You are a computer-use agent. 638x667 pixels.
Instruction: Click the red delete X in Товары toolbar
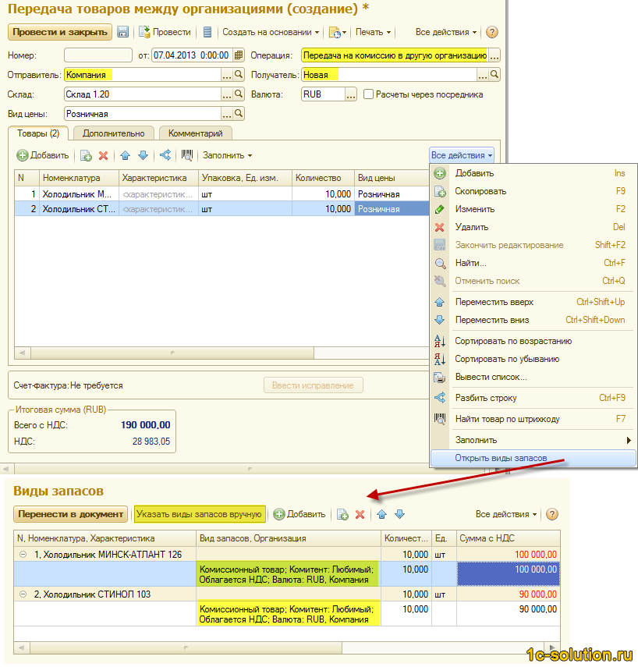(103, 155)
